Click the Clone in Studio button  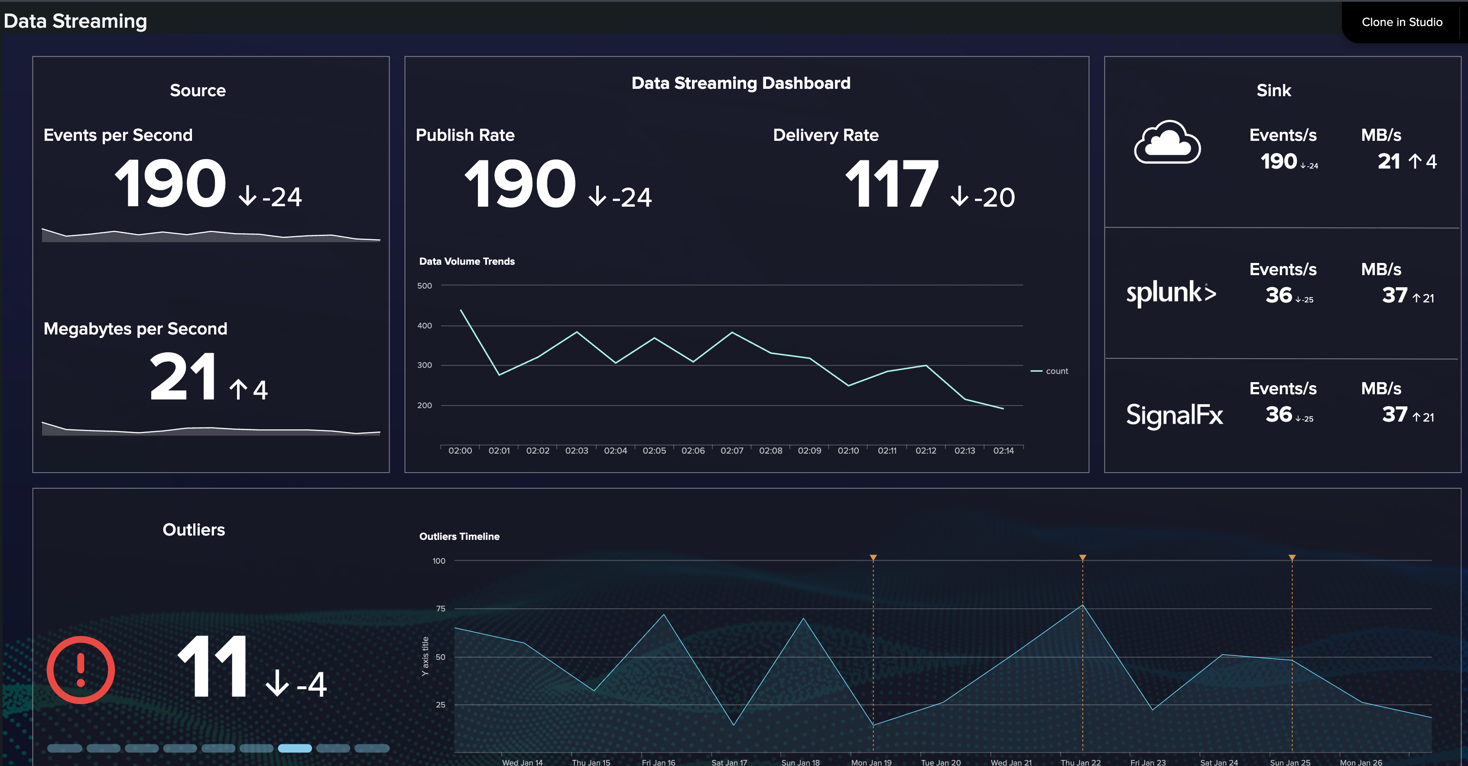(1401, 22)
